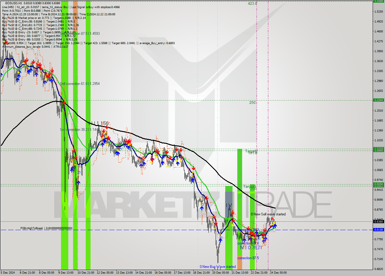
Task: Click the current price 0.8380 tag
Action: coord(378,222)
